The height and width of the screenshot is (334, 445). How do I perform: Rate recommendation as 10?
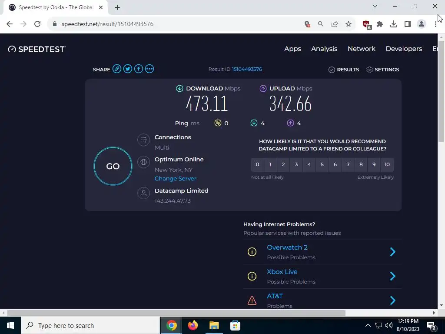[x=387, y=164]
